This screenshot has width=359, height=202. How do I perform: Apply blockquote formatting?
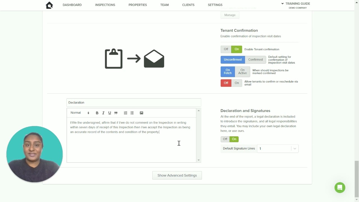(x=116, y=113)
